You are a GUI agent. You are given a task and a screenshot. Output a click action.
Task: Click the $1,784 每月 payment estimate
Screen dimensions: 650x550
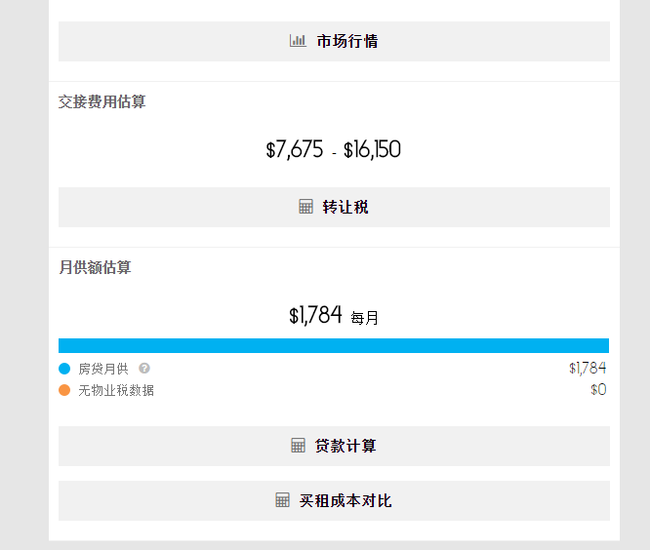pos(333,315)
